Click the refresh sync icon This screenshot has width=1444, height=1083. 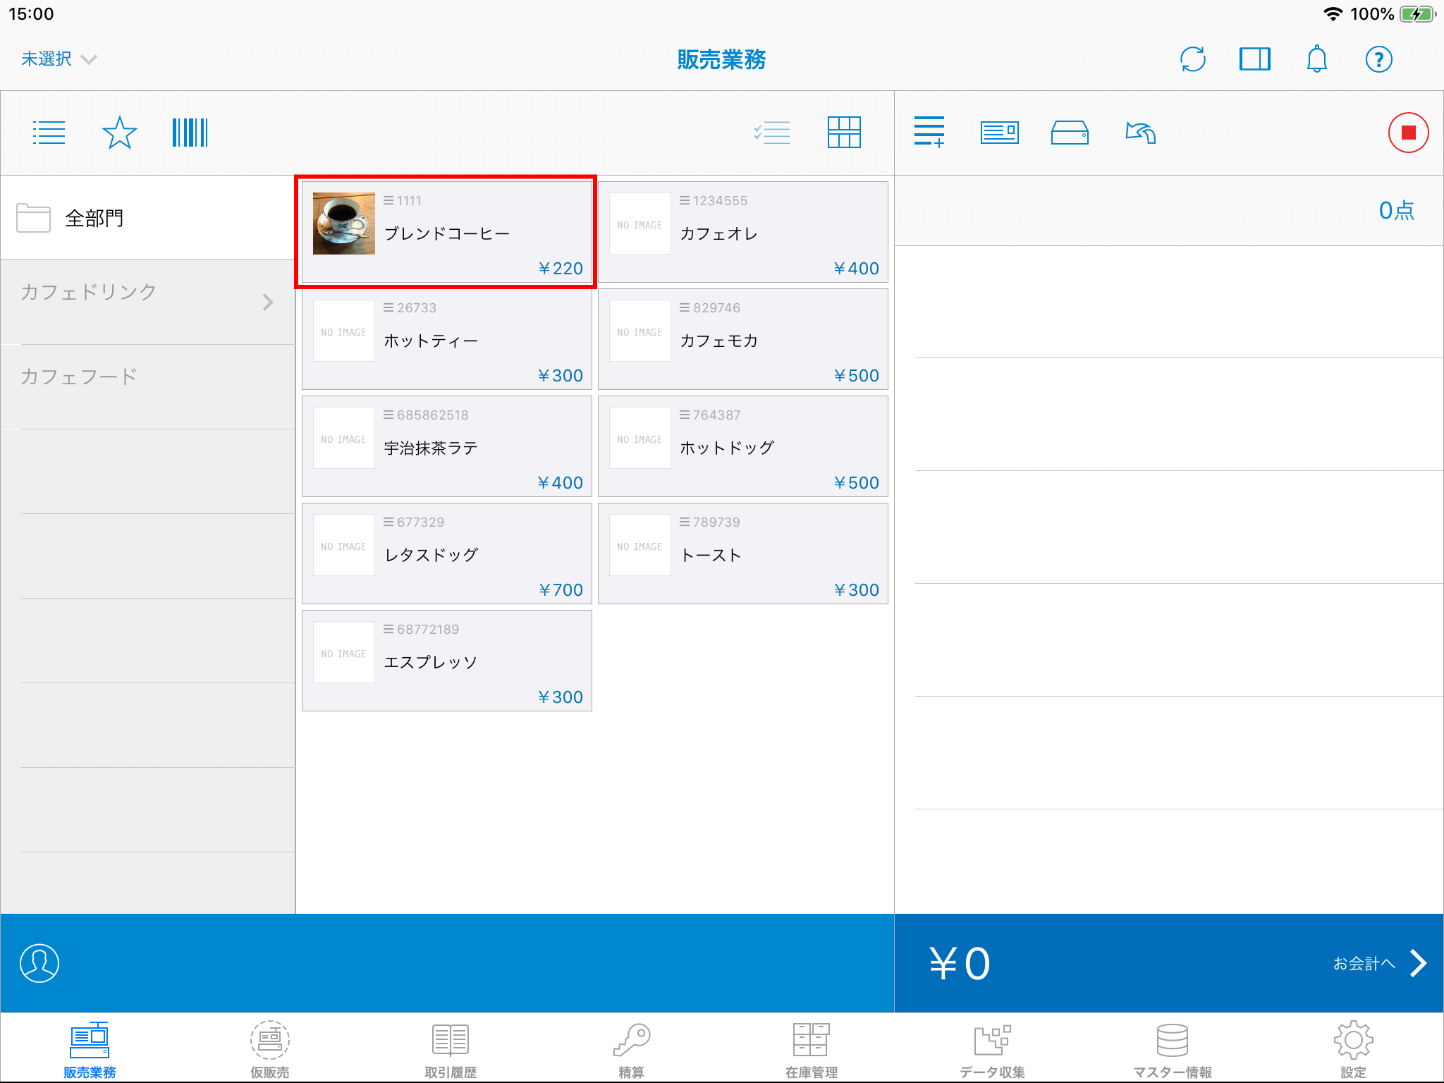coord(1192,59)
